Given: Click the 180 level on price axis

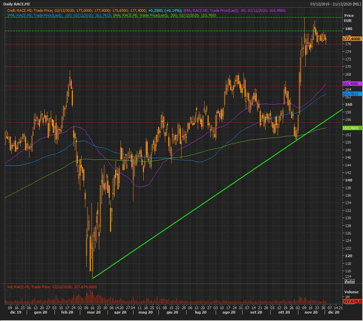Looking at the screenshot, I should pos(347,29).
